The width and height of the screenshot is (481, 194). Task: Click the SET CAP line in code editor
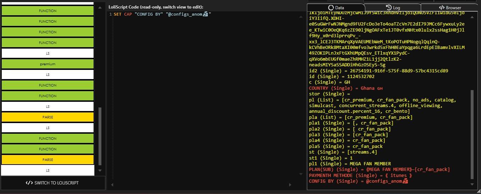[x=162, y=15]
